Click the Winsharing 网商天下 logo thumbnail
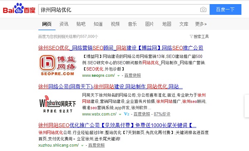Viewport: 249px width, 151px height. [58, 104]
